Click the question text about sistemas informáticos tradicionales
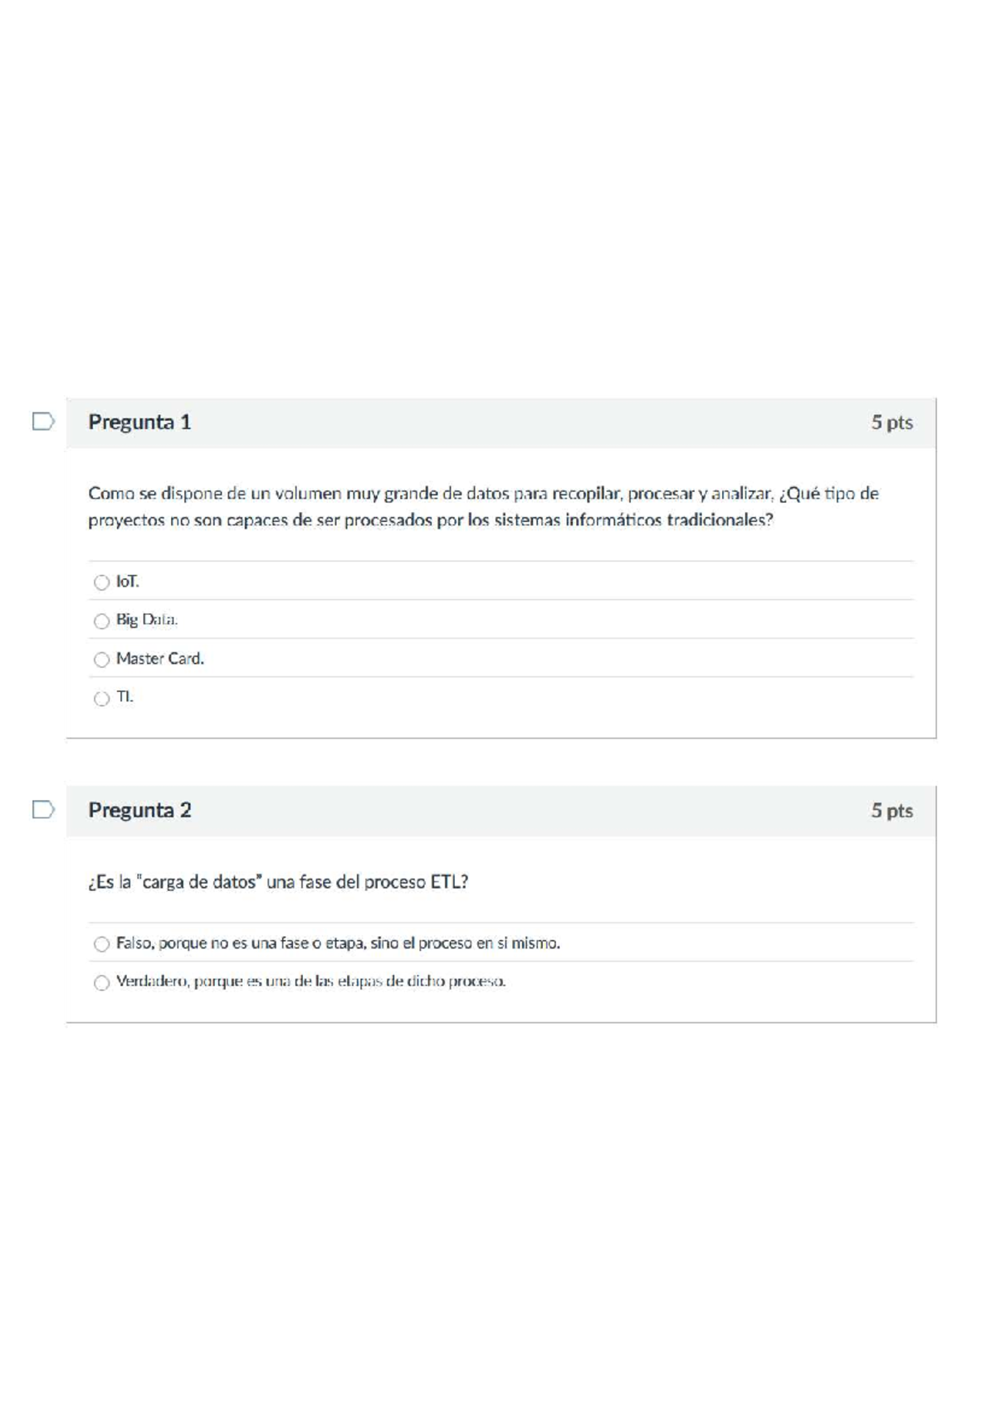 [x=483, y=507]
